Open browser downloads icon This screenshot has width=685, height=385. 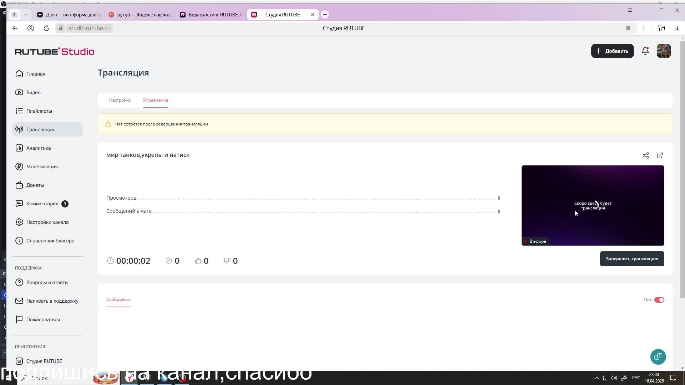point(677,28)
